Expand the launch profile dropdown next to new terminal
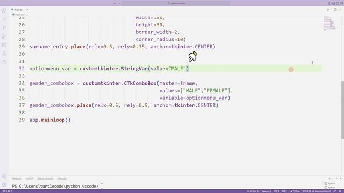The image size is (344, 193). pos(332,179)
